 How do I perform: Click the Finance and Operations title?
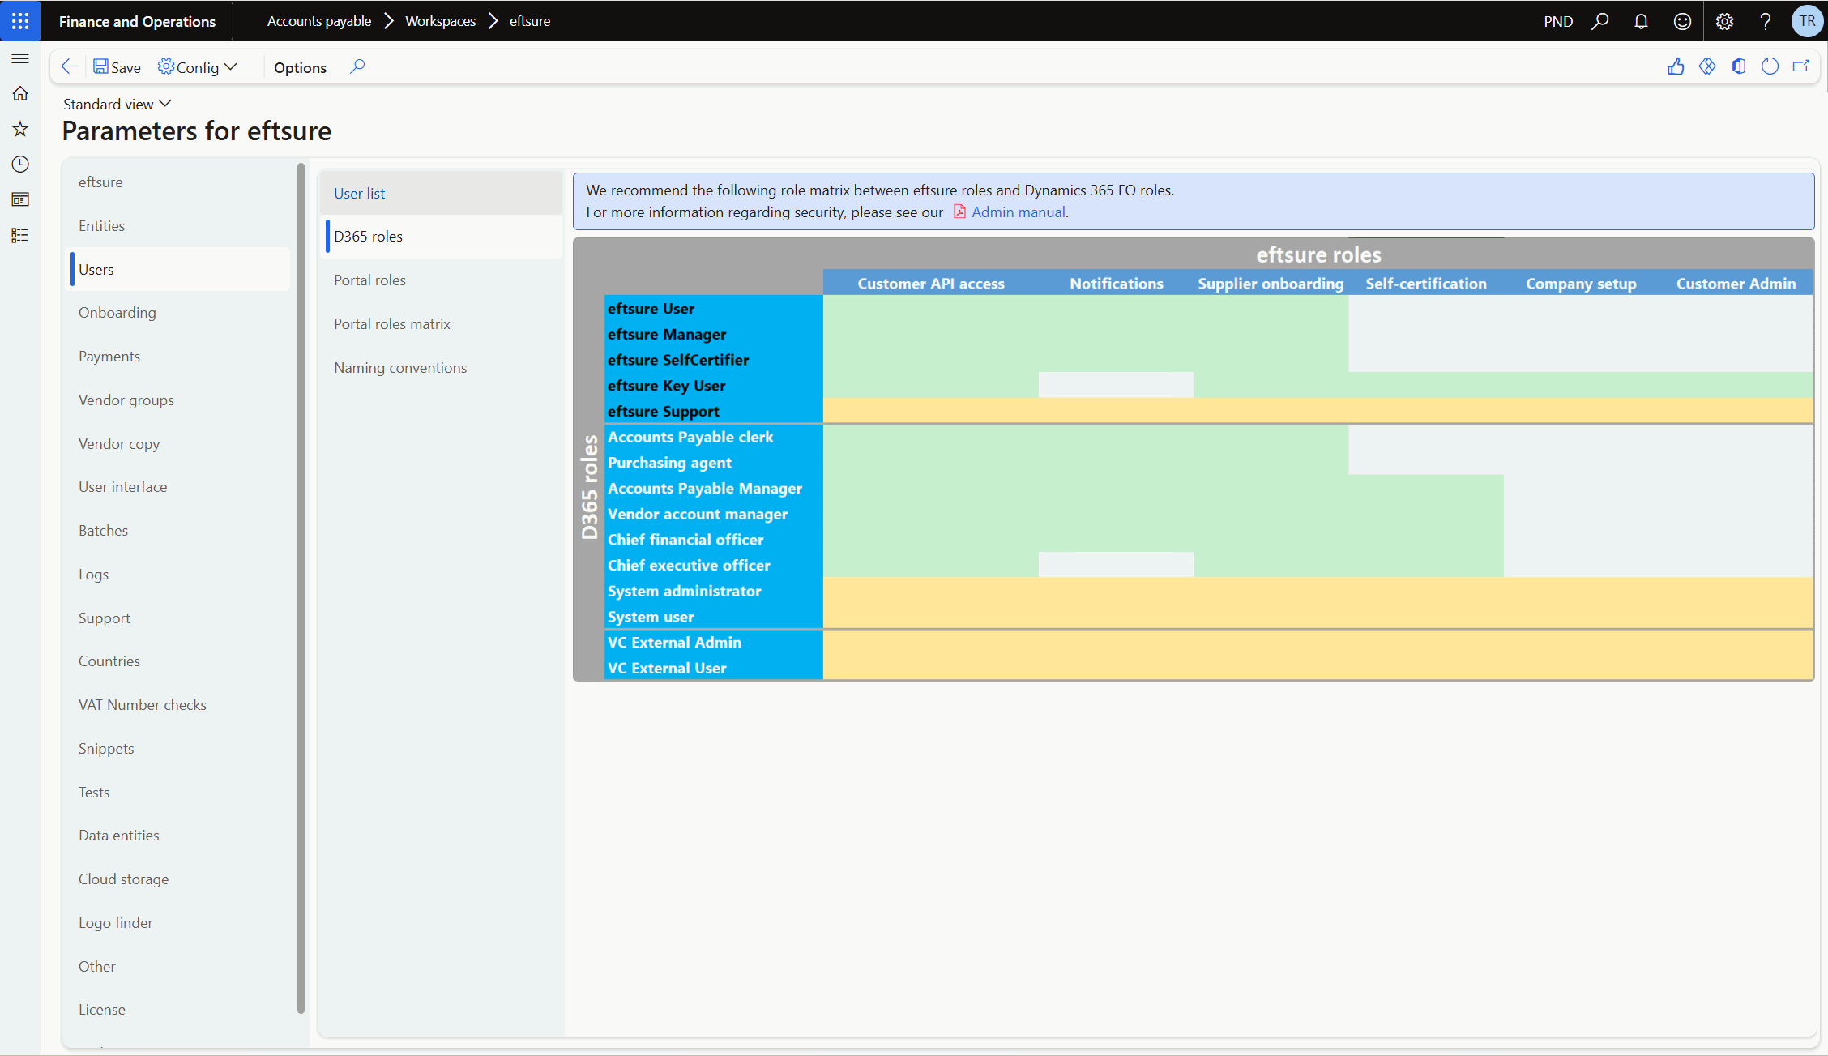[137, 21]
